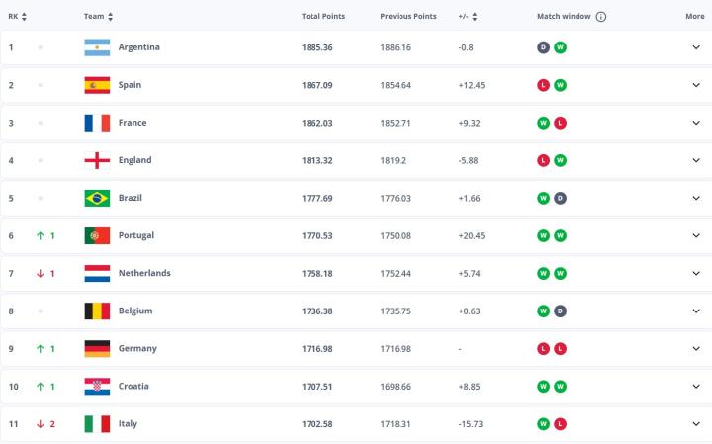This screenshot has height=444, width=712.
Task: Open the France team link
Action: coord(133,123)
